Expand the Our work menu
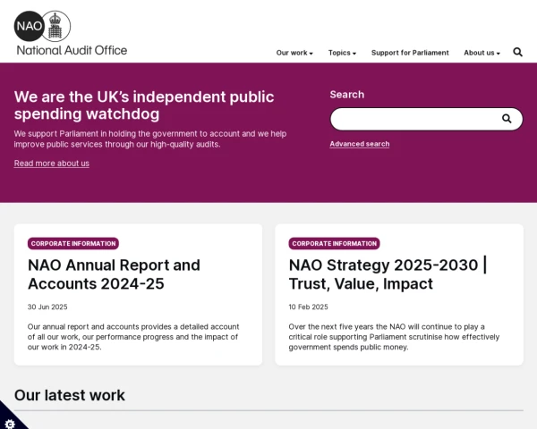537x429 pixels. [x=294, y=53]
